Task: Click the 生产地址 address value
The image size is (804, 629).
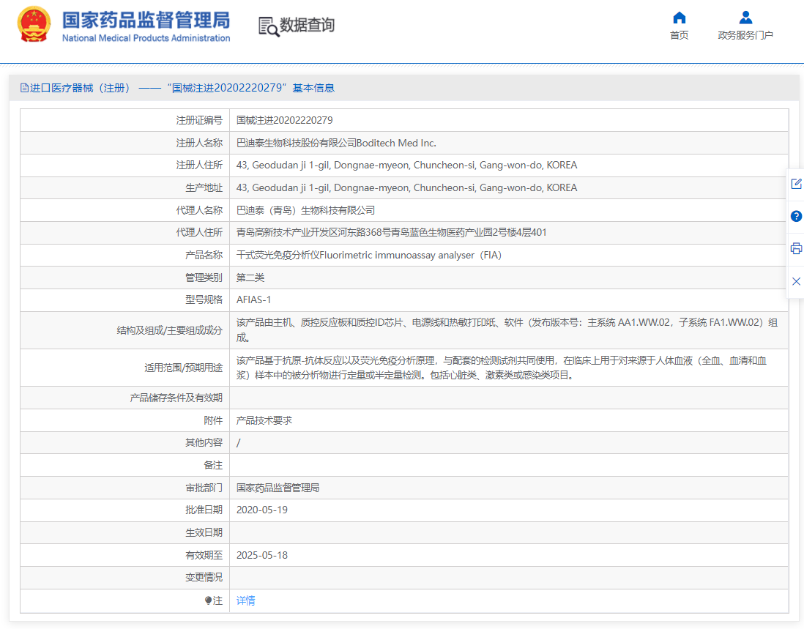Action: [x=406, y=187]
